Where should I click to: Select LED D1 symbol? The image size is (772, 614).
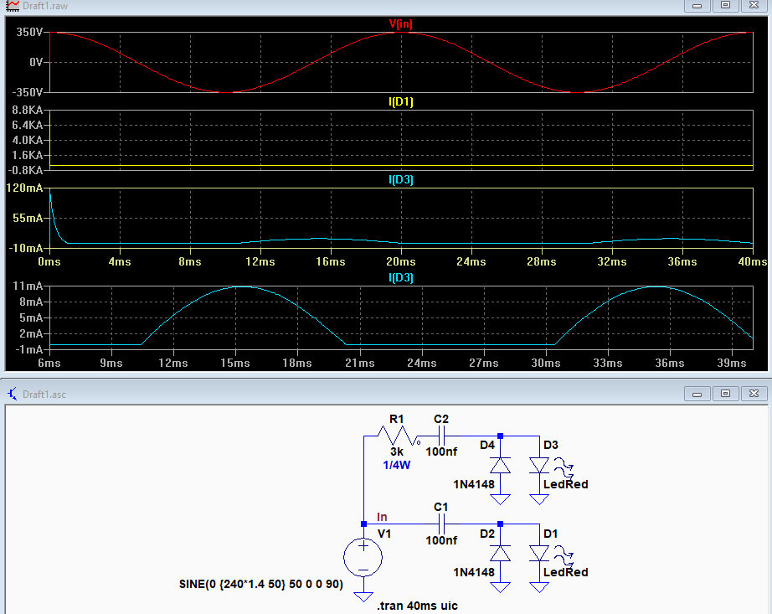coord(539,554)
